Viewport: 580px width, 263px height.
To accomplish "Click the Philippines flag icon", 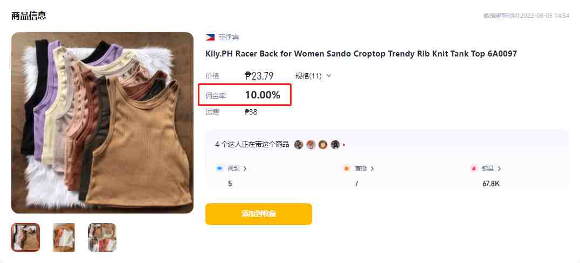I will coord(210,37).
